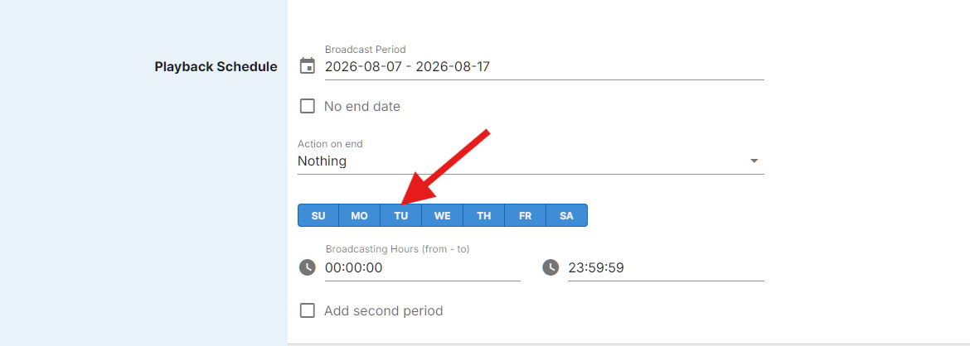Click the No end date label text
970x346 pixels.
[x=362, y=106]
